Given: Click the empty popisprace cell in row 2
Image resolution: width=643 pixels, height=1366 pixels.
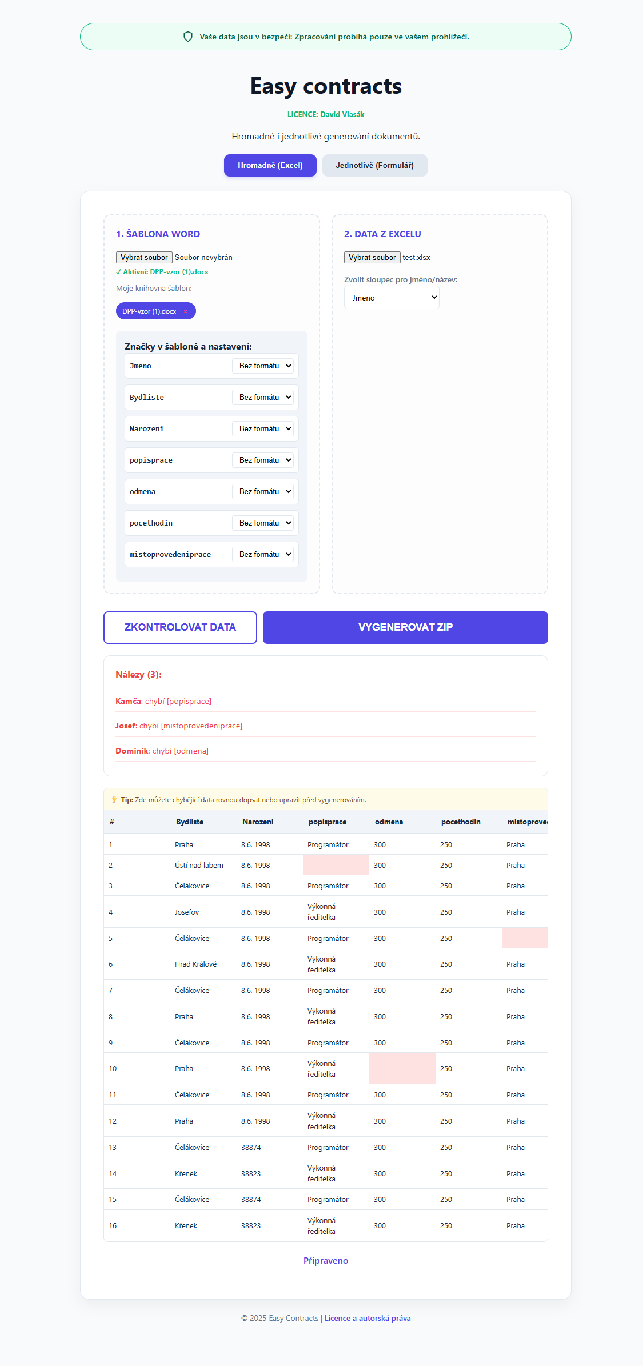Looking at the screenshot, I should coord(336,865).
